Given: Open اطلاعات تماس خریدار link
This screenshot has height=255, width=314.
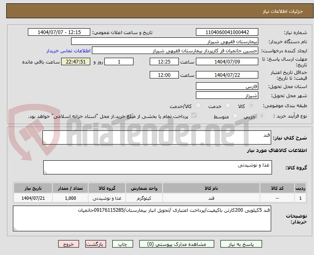Looking at the screenshot, I should (69, 51).
